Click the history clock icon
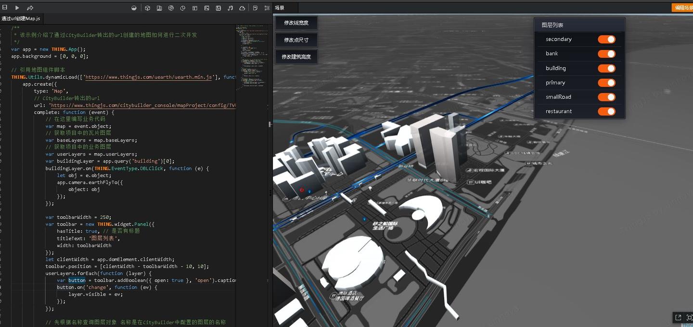The width and height of the screenshot is (693, 327). pos(182,8)
